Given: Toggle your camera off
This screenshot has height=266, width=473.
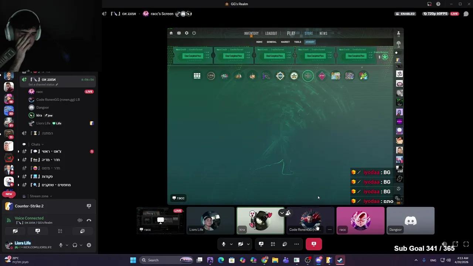Looking at the screenshot, I should click(241, 244).
